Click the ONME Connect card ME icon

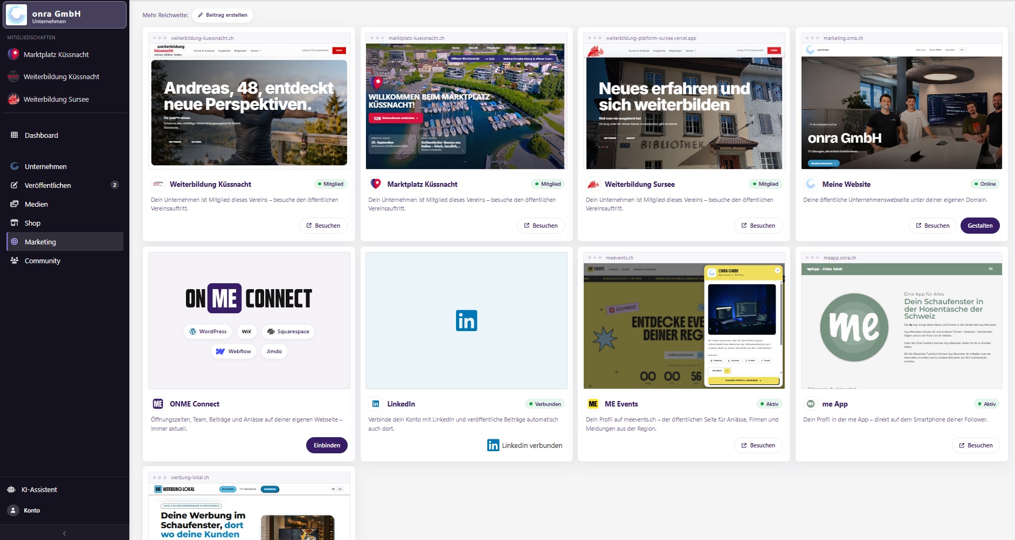[158, 404]
